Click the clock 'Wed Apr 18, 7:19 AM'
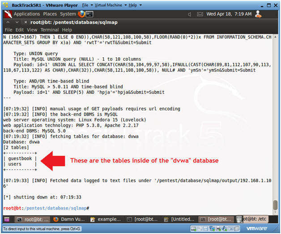The height and width of the screenshot is (234, 281). click(229, 14)
